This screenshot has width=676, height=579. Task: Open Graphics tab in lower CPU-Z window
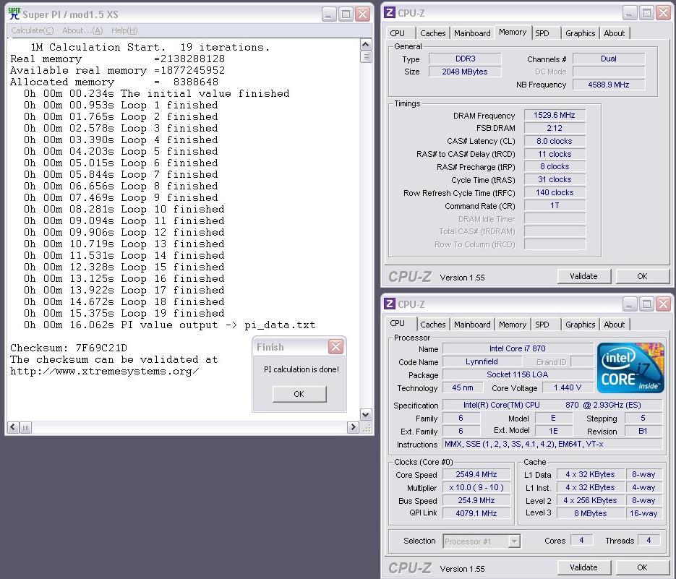pyautogui.click(x=581, y=325)
